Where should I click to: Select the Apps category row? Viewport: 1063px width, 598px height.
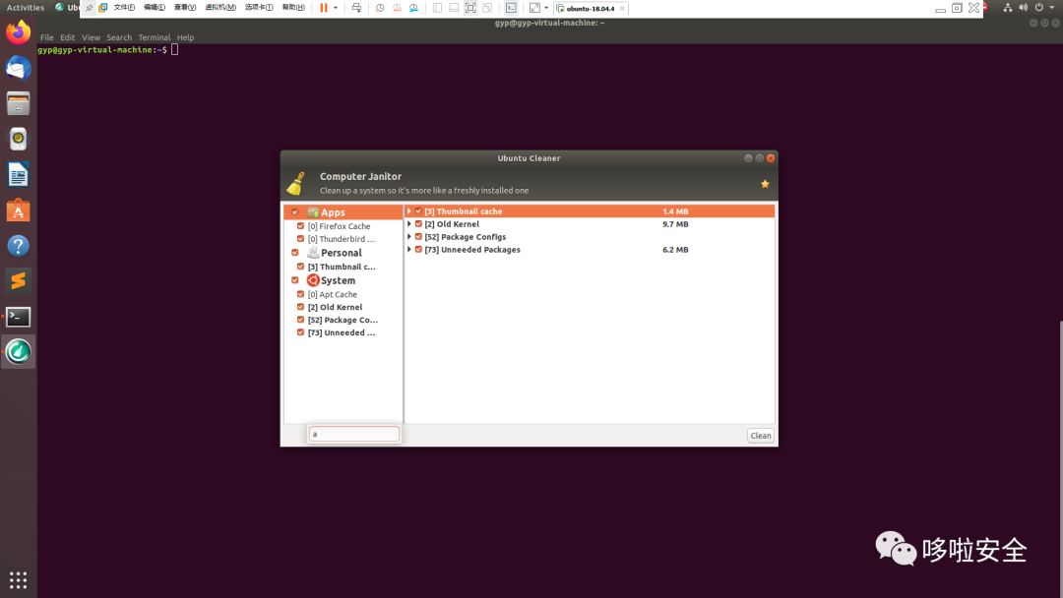pos(344,212)
